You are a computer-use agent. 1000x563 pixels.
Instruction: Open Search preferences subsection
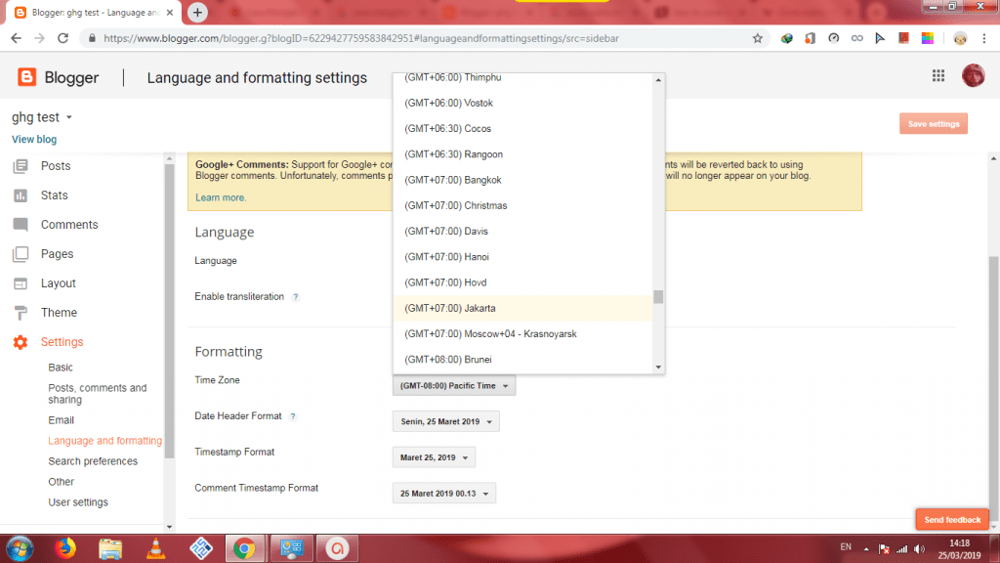click(x=93, y=461)
